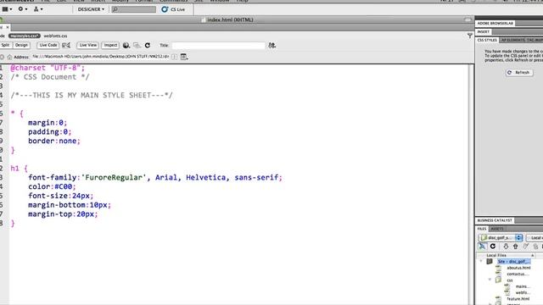Open the disc_golf site selector dropdown
The width and height of the screenshot is (543, 305).
pos(501,237)
